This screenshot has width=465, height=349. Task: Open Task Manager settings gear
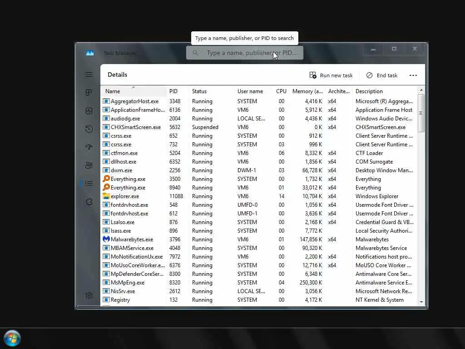(89, 295)
